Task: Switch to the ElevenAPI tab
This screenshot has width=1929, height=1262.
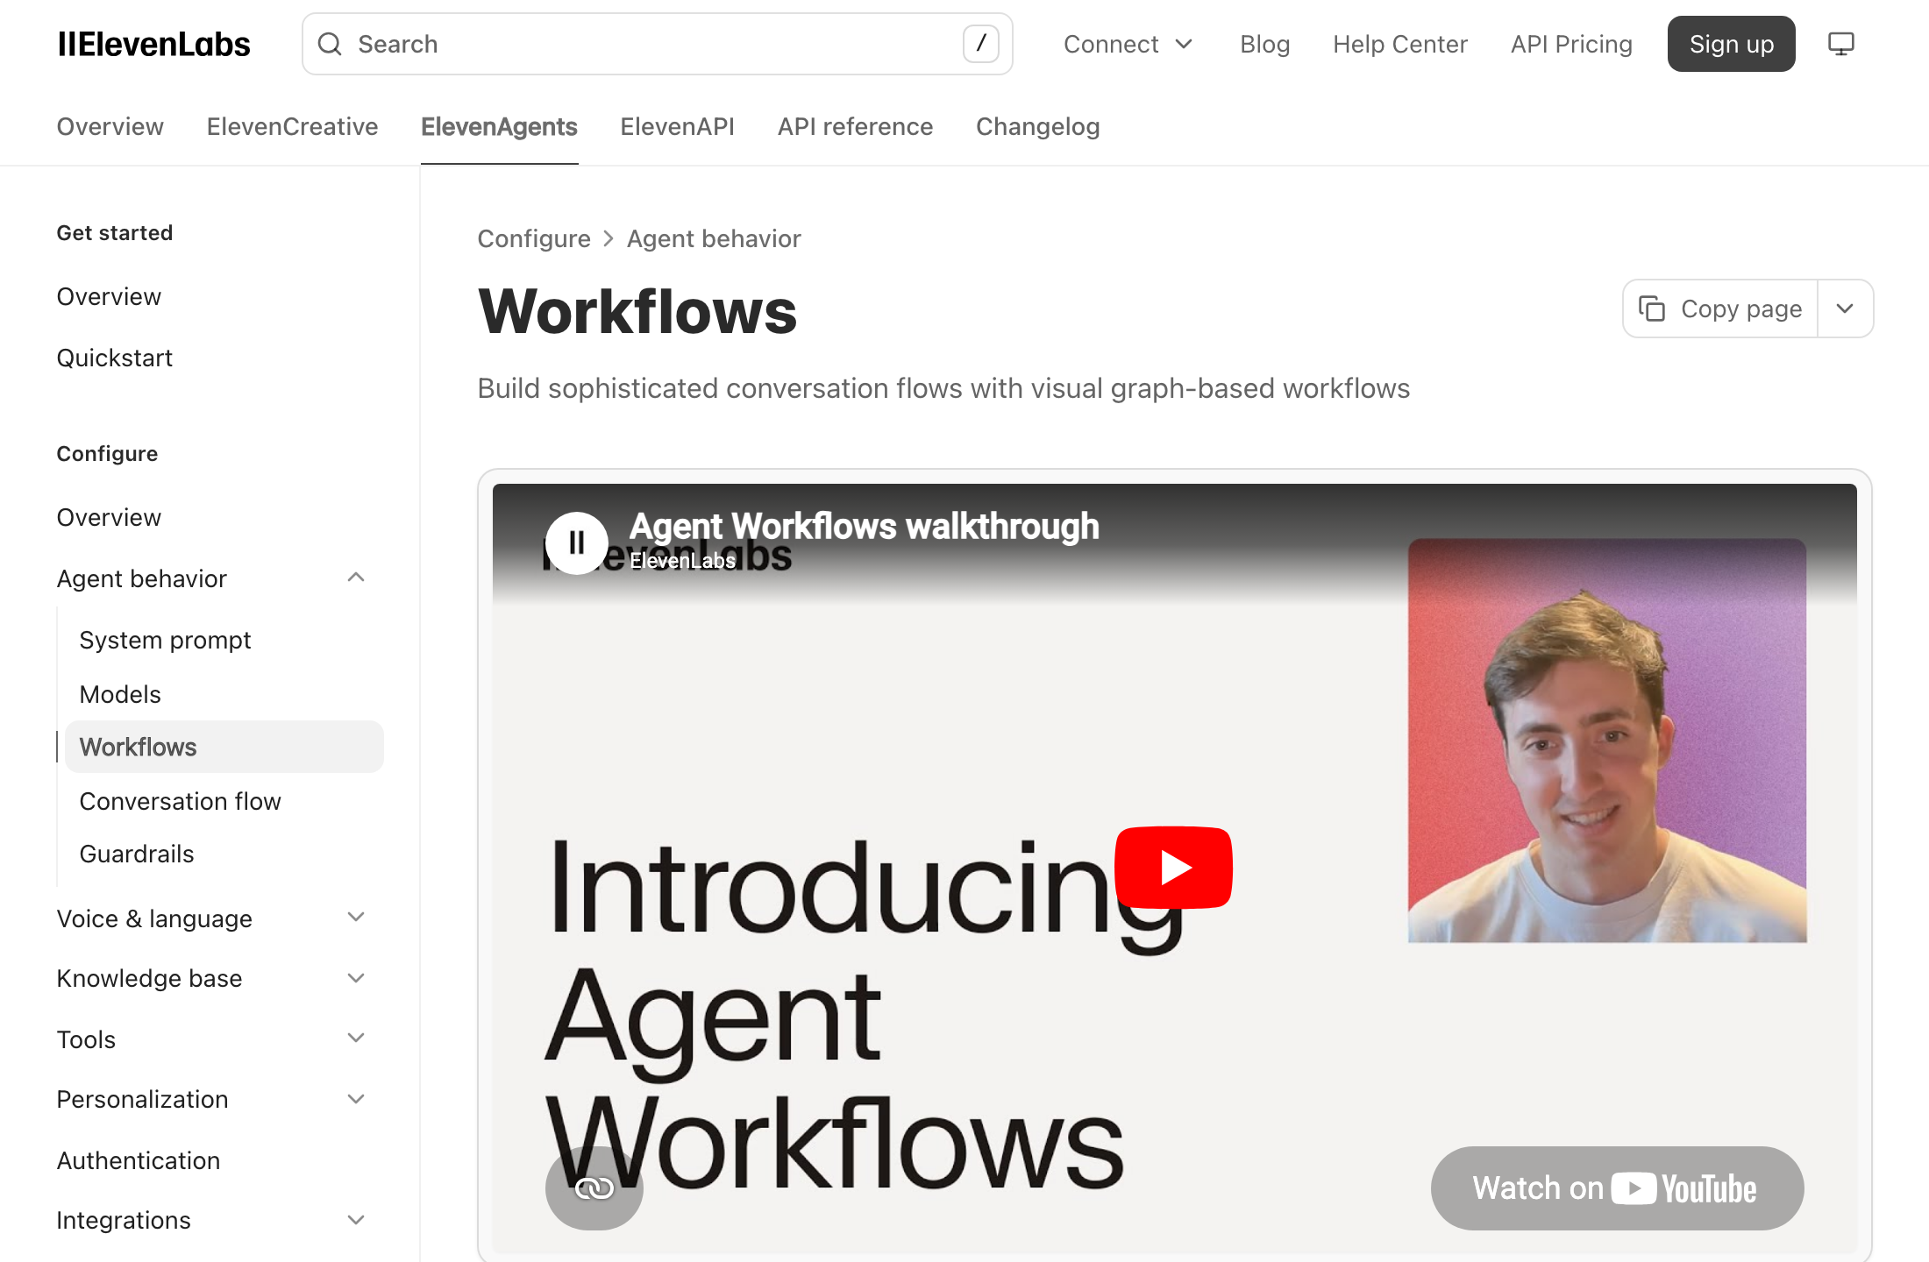Action: pos(677,126)
